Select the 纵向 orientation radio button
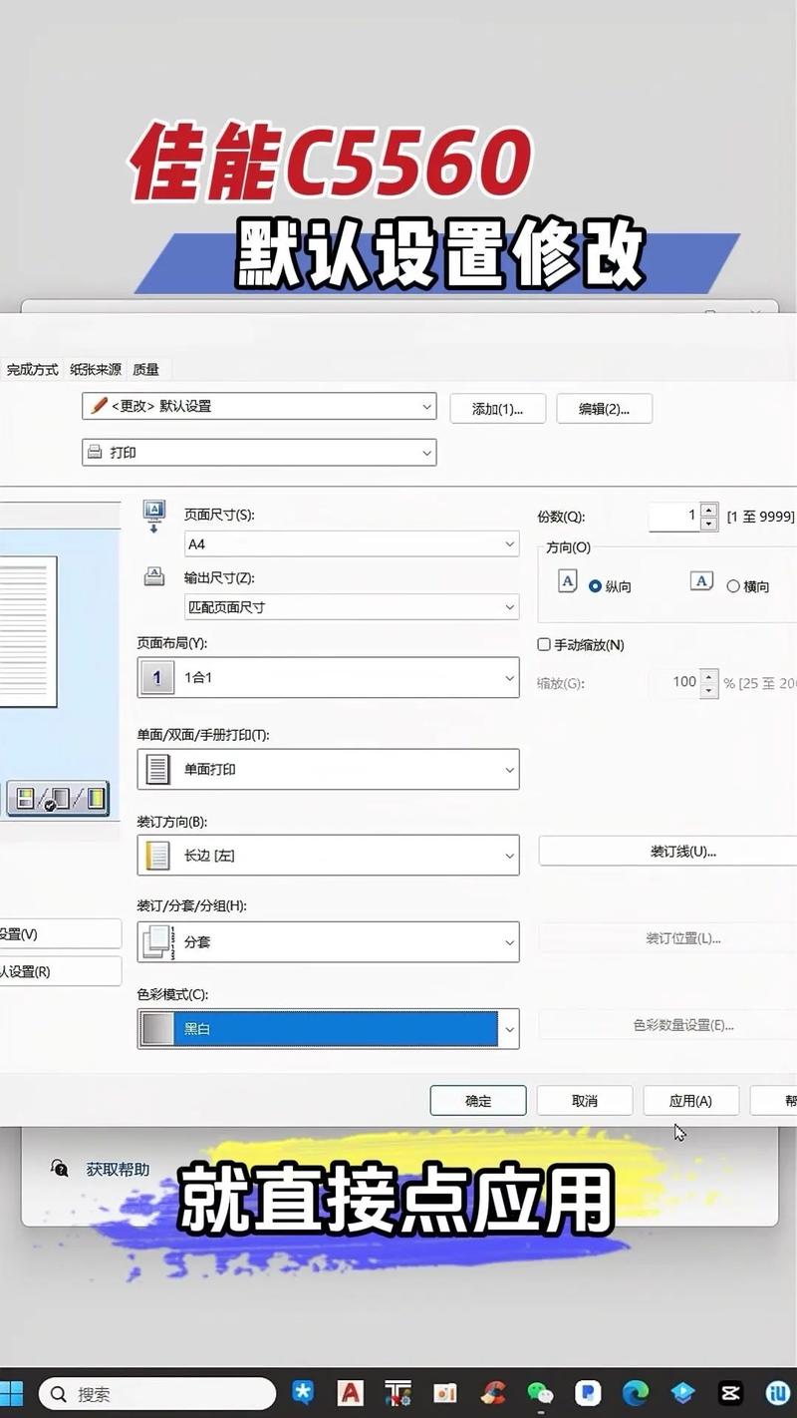The image size is (797, 1418). [597, 586]
